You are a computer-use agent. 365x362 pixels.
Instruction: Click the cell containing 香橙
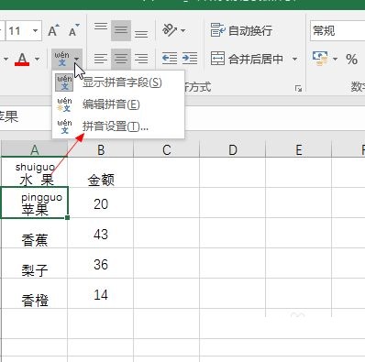coord(35,293)
